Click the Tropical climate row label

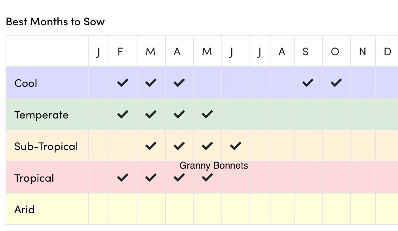(x=34, y=178)
